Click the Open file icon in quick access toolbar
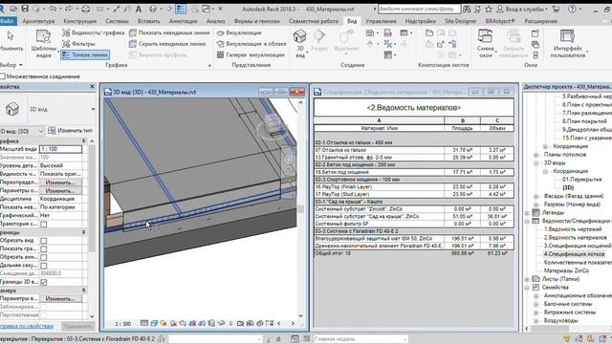612x344 pixels. pos(14,9)
